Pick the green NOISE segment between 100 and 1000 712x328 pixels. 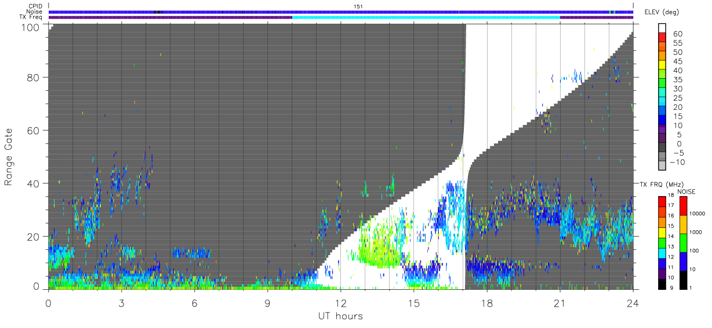684,242
